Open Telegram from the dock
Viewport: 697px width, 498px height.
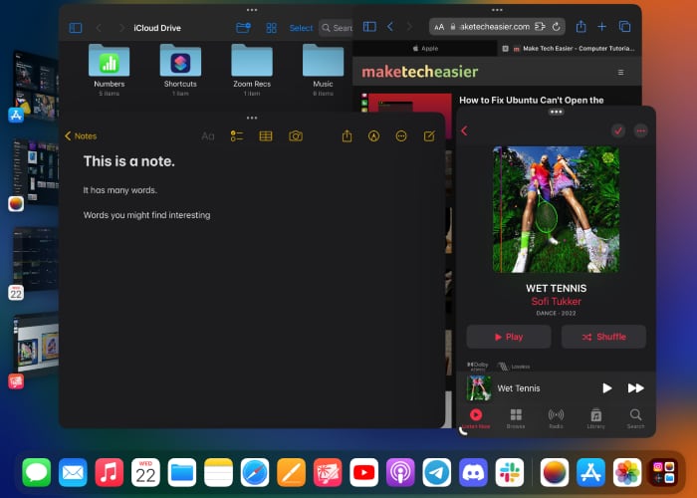tap(436, 472)
